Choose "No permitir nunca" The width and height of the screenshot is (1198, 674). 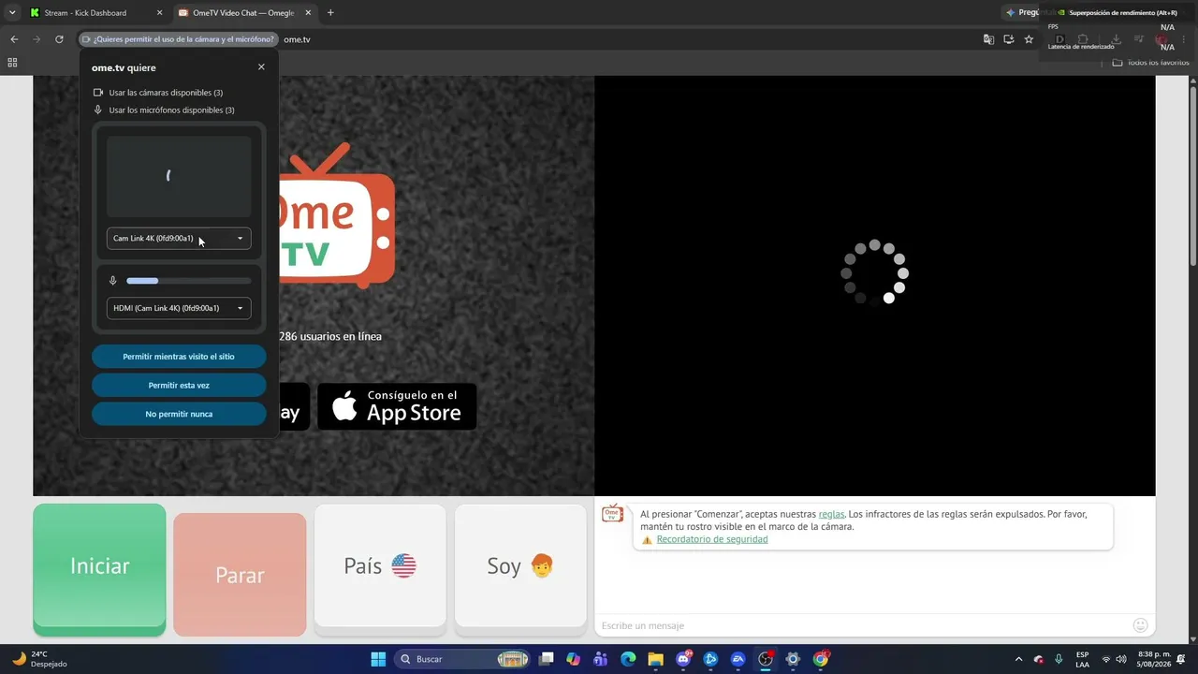pyautogui.click(x=179, y=414)
